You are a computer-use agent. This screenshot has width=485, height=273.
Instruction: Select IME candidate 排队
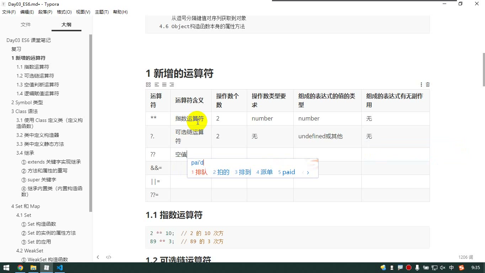click(x=199, y=172)
